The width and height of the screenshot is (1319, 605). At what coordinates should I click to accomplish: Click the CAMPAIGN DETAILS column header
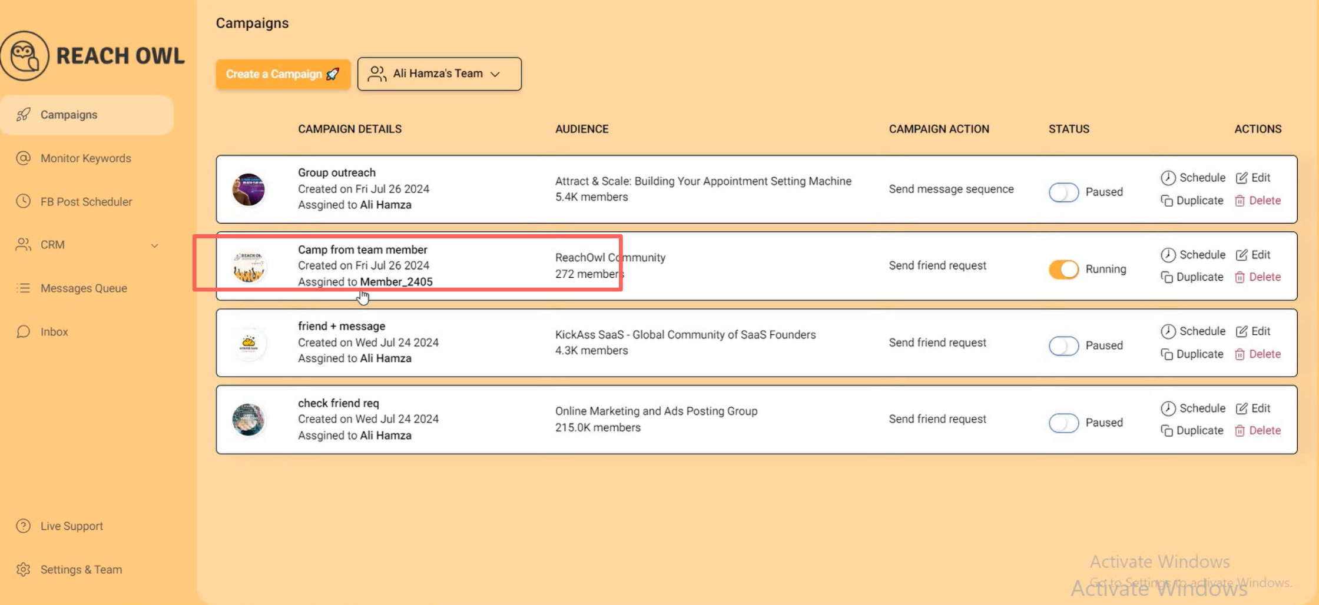click(x=350, y=129)
